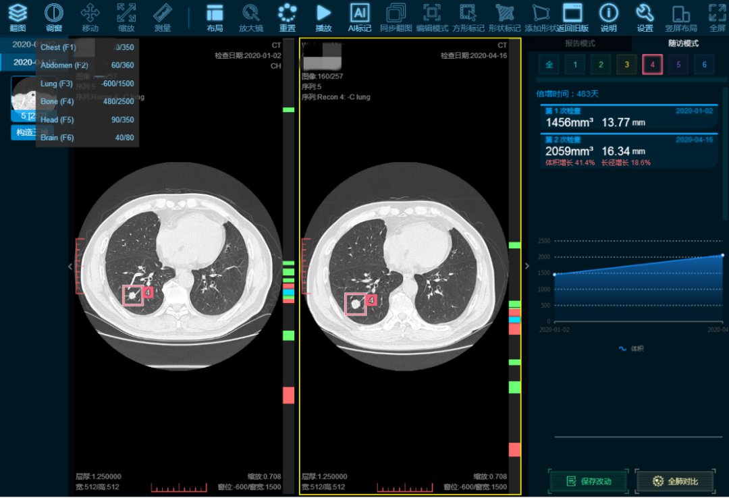Click the 保存改动 save changes button
This screenshot has width=729, height=498.
coord(589,481)
